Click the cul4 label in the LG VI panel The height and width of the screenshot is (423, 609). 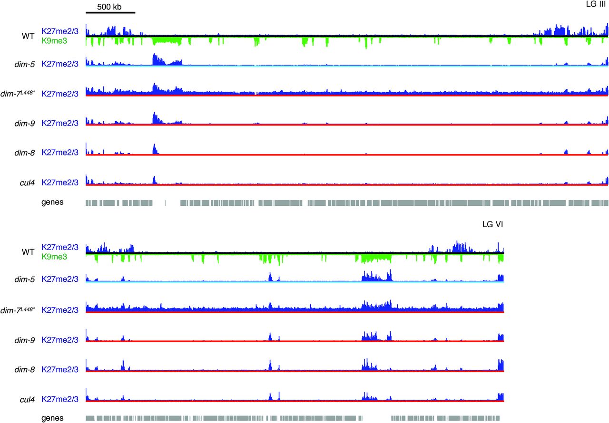[x=27, y=400]
